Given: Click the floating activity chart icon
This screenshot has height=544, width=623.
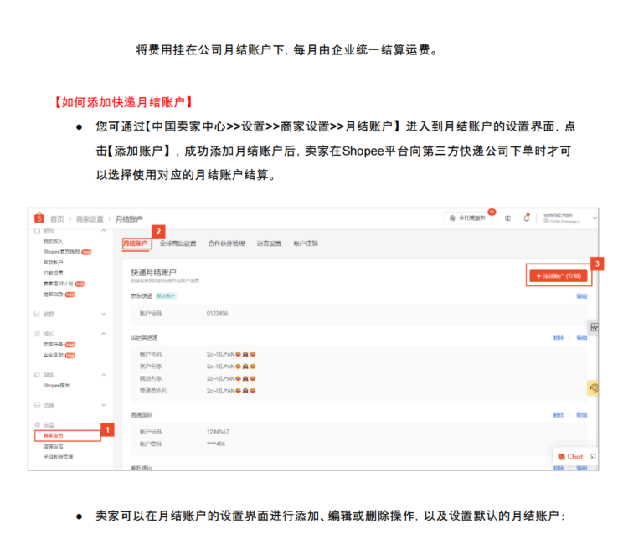Looking at the screenshot, I should pyautogui.click(x=594, y=327).
